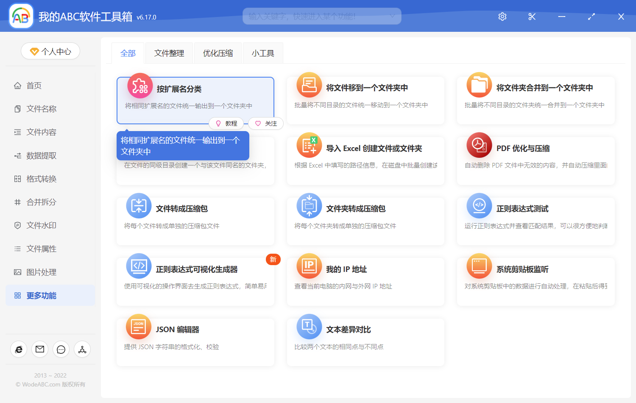Viewport: 636px width, 403px height.
Task: Click the 导入 Excel 创建文件或文件夹 icon
Action: click(309, 145)
